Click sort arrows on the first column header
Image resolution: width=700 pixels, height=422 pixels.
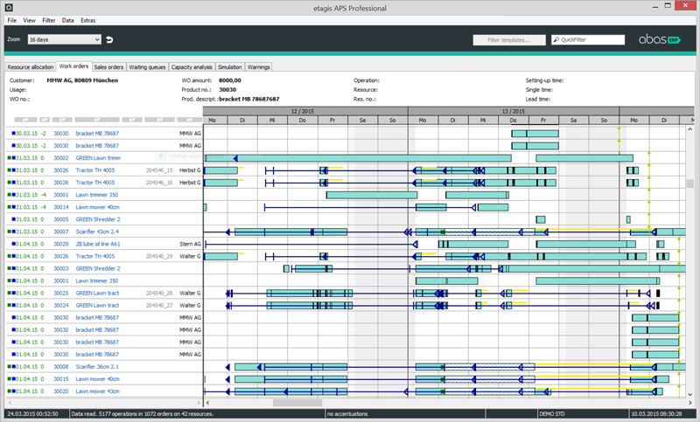26,120
